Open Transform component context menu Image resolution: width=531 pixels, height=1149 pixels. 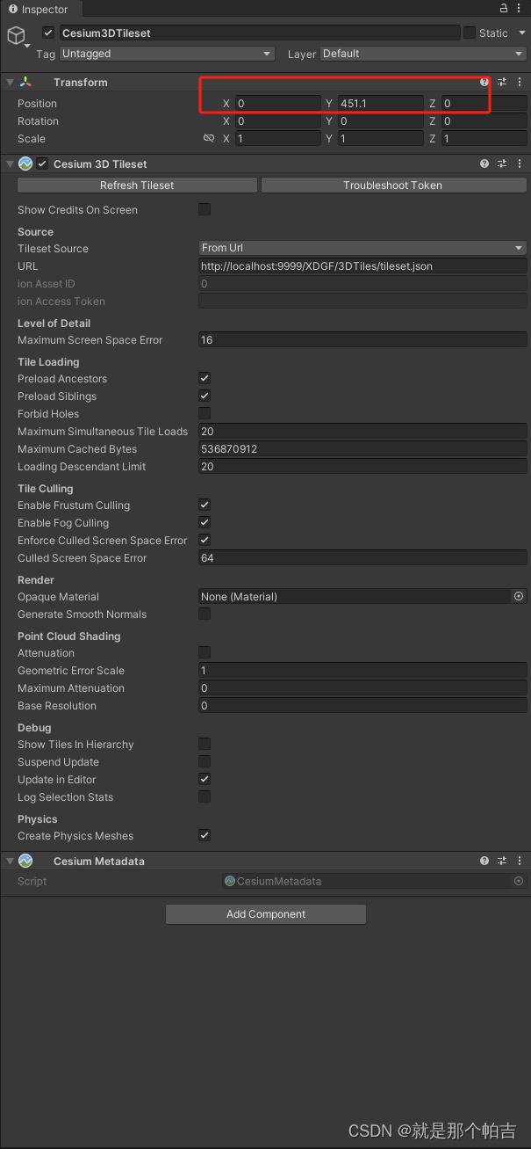520,82
